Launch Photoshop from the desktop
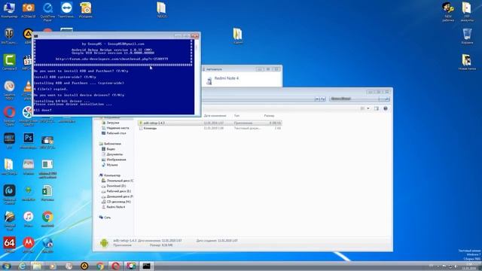This screenshot has width=482, height=271. pos(29,141)
